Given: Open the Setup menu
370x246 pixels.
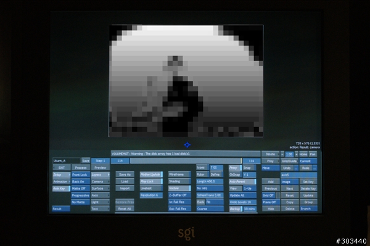Looking at the screenshot, I should (x=61, y=174).
